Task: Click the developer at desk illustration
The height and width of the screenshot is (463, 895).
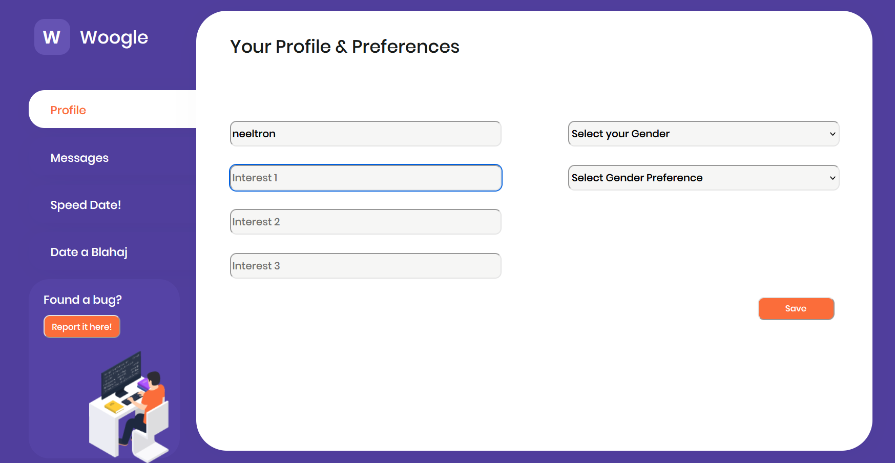Action: [130, 406]
